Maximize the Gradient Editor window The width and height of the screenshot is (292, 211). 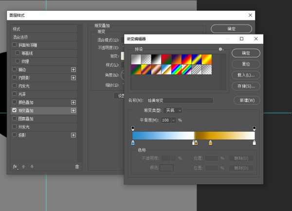pyautogui.click(x=241, y=39)
